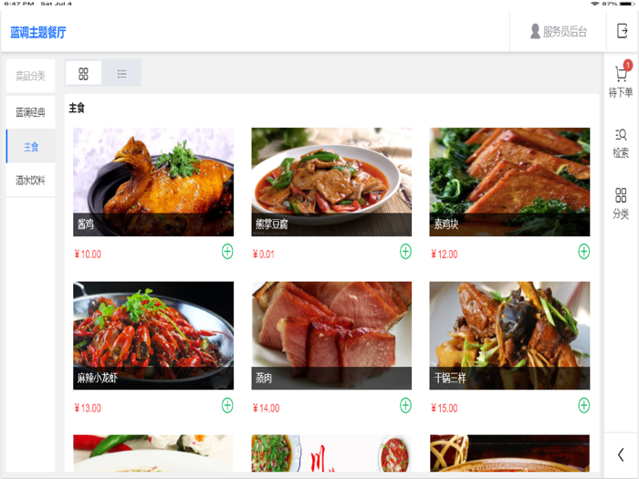Open the 干锅三样 dish photo
This screenshot has height=479, width=639.
click(x=509, y=335)
